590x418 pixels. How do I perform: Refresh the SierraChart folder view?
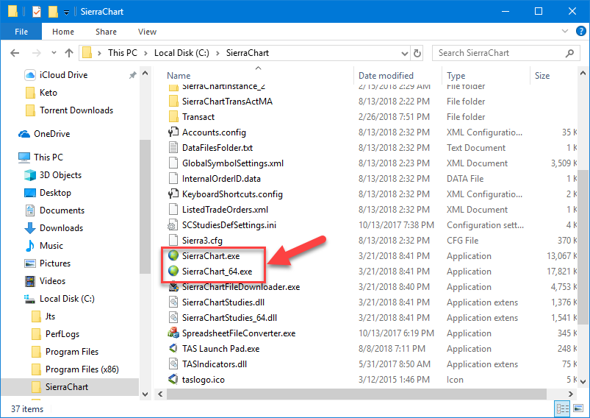click(417, 53)
